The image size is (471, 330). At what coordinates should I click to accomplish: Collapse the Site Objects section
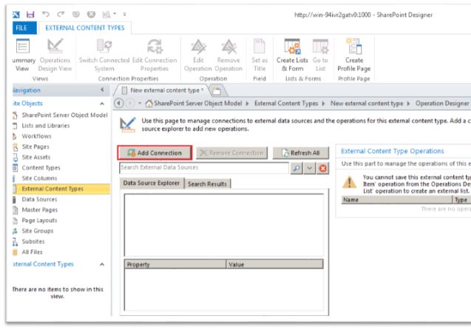[x=102, y=104]
